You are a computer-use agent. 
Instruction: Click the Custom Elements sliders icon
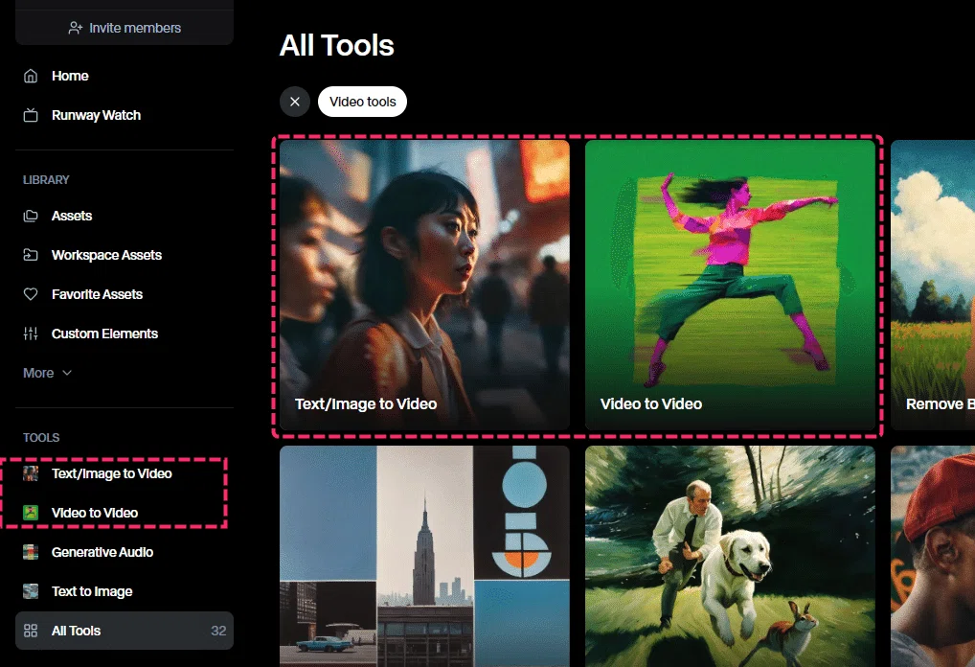(31, 333)
